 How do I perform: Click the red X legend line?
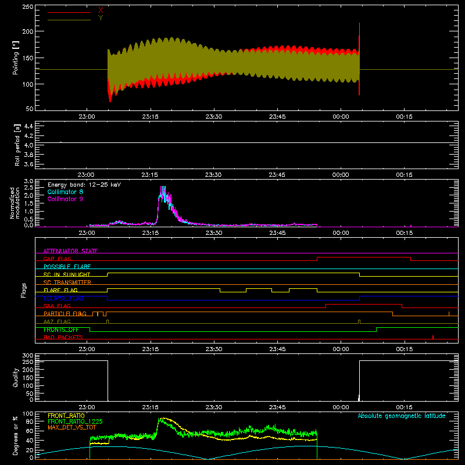click(x=69, y=12)
